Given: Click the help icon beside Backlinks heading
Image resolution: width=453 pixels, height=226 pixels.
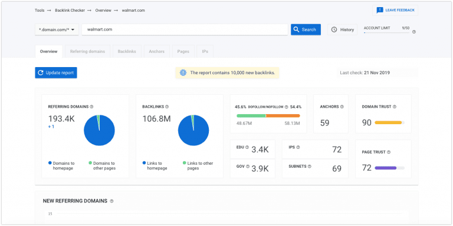Looking at the screenshot, I should [167, 107].
